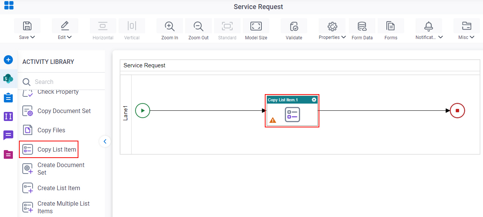Select the purple chat-bubble sidebar icon

point(8,135)
